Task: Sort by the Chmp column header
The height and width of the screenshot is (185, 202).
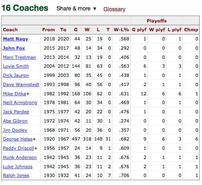Action: (x=191, y=30)
